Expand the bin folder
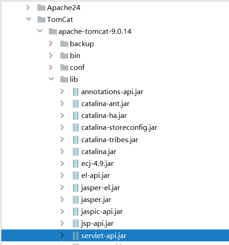 pyautogui.click(x=51, y=55)
